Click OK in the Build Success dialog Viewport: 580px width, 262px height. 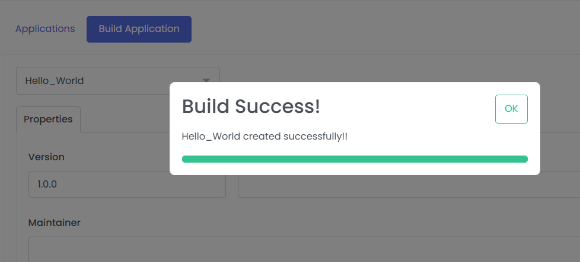coord(511,109)
